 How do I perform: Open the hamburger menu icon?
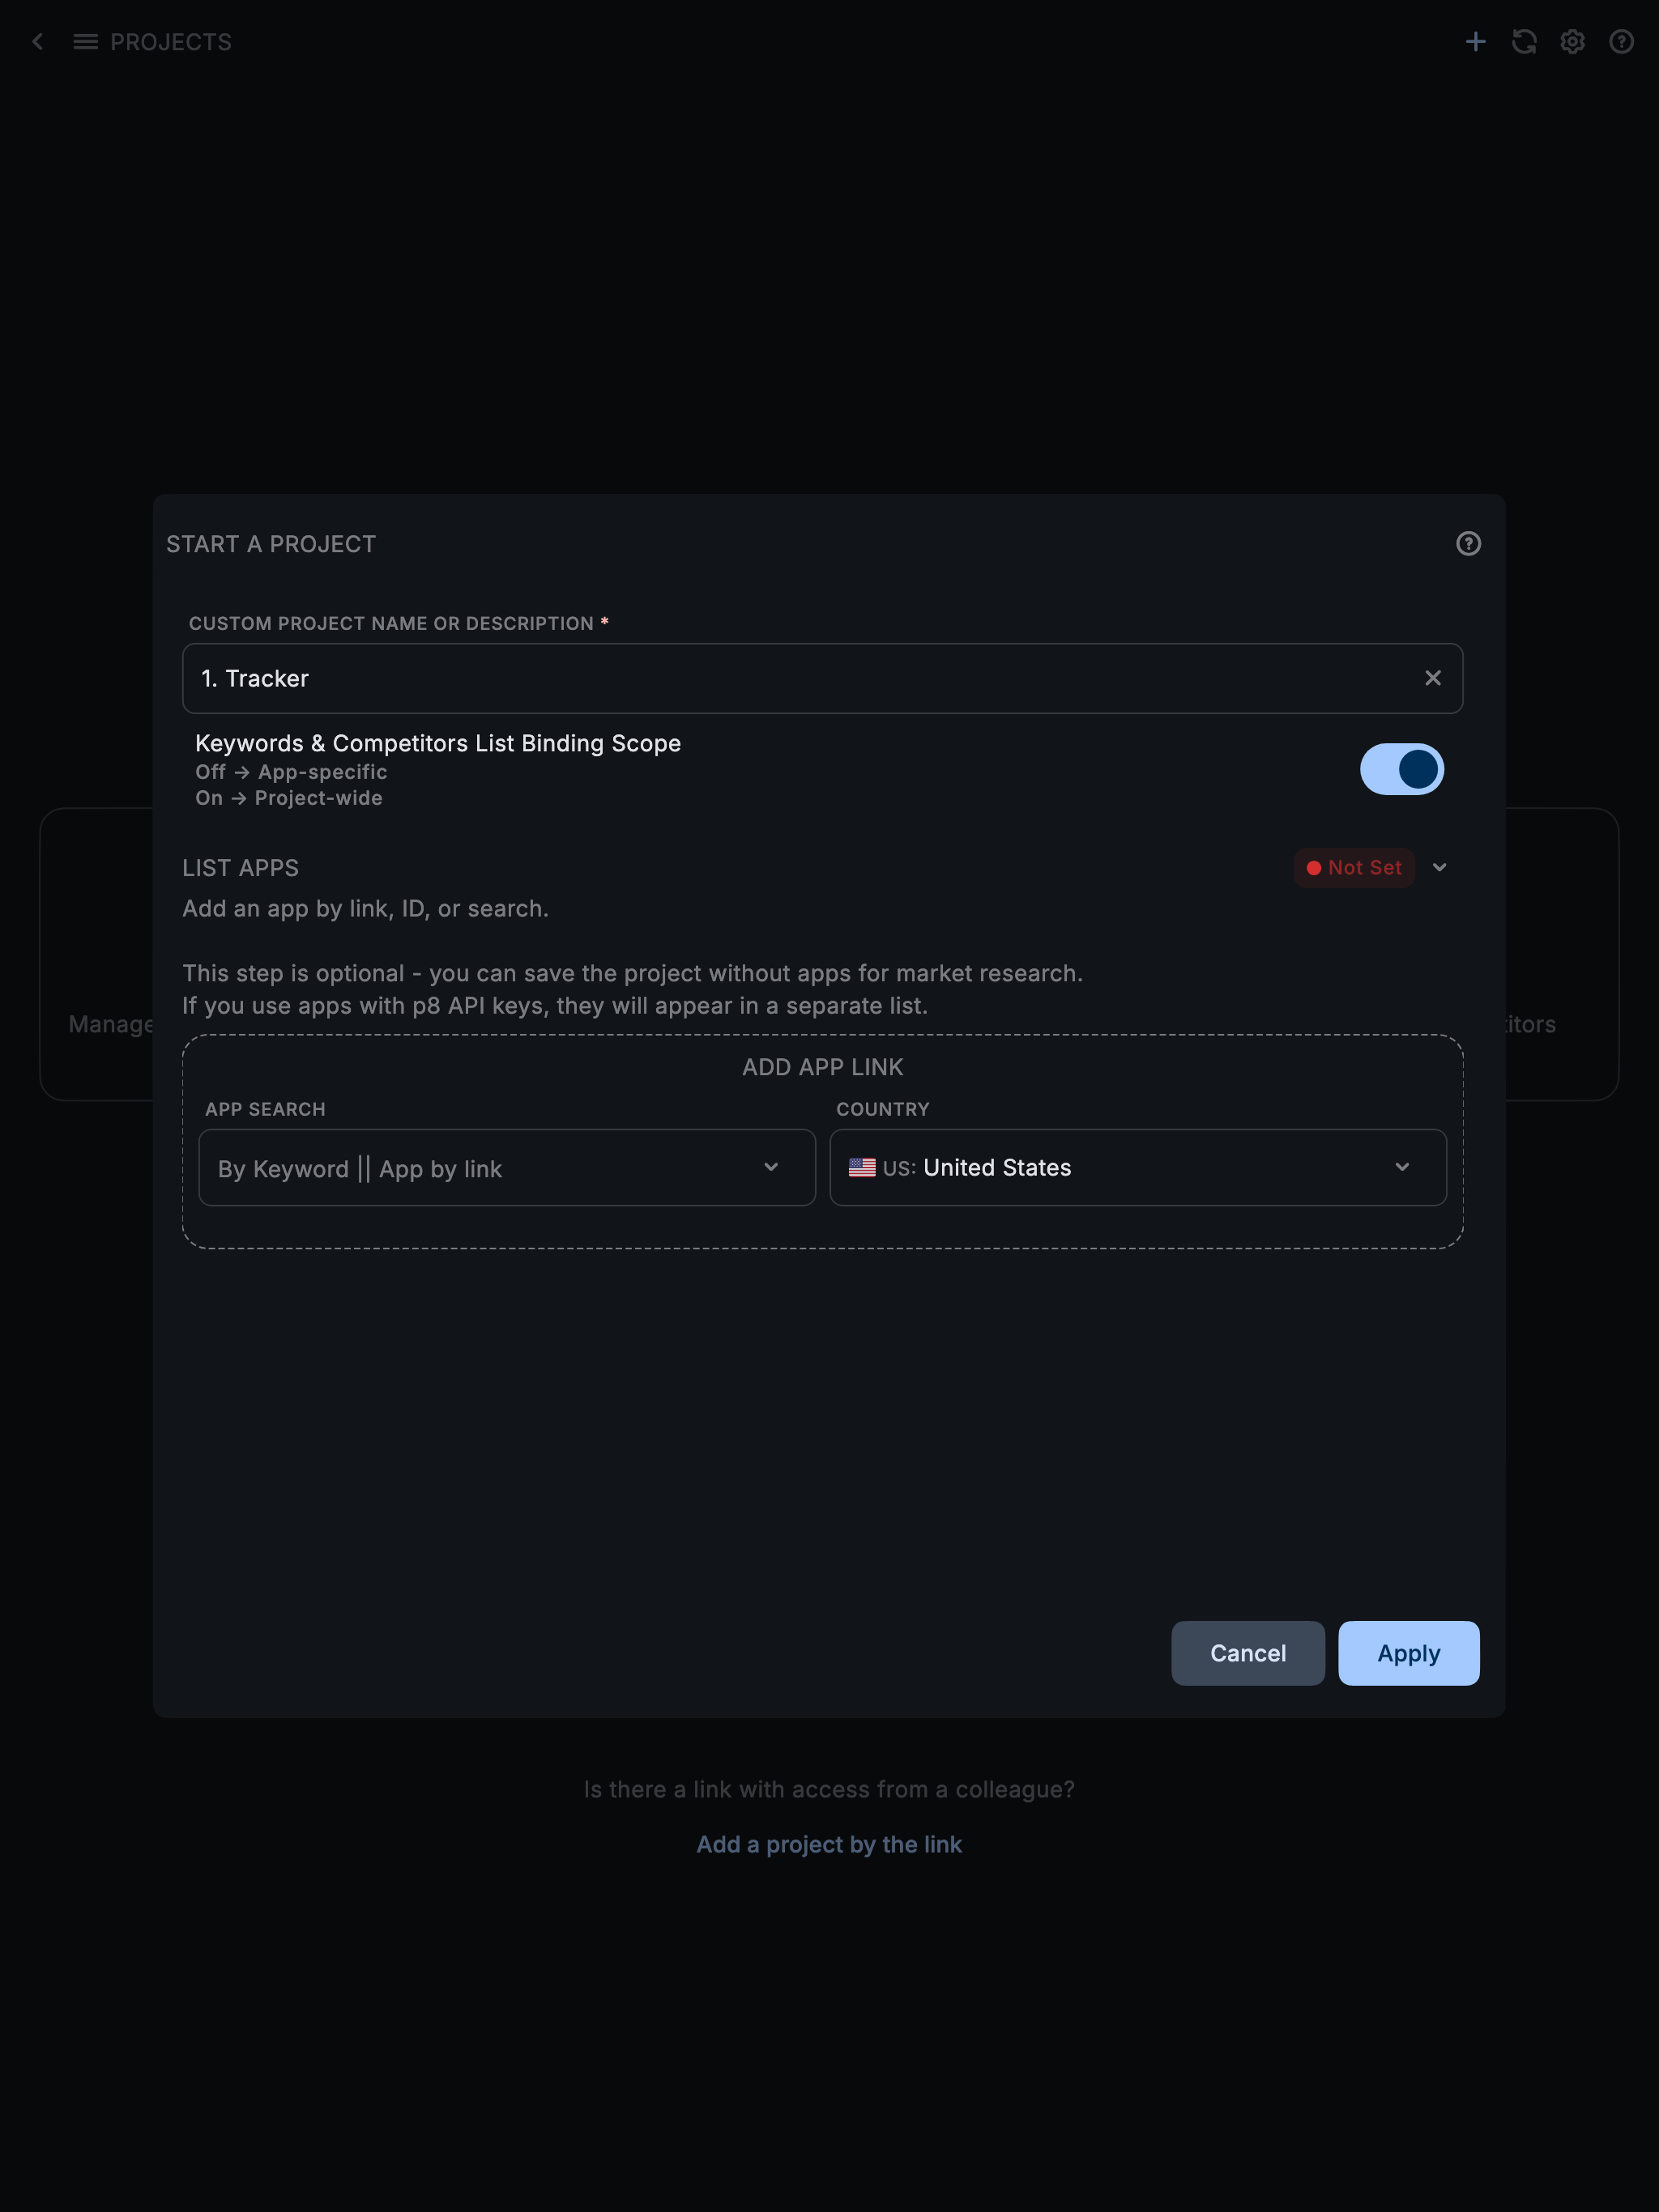(x=85, y=42)
